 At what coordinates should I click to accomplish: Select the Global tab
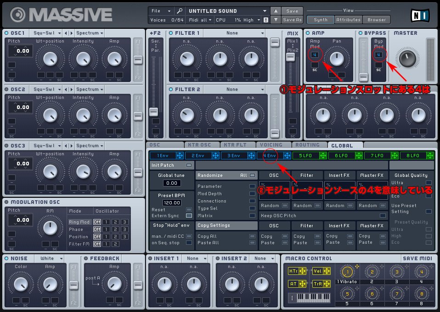pyautogui.click(x=345, y=146)
